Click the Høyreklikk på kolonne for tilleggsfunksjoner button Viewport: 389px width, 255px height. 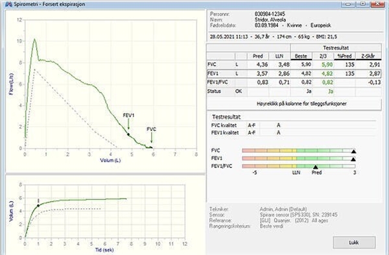pos(294,104)
